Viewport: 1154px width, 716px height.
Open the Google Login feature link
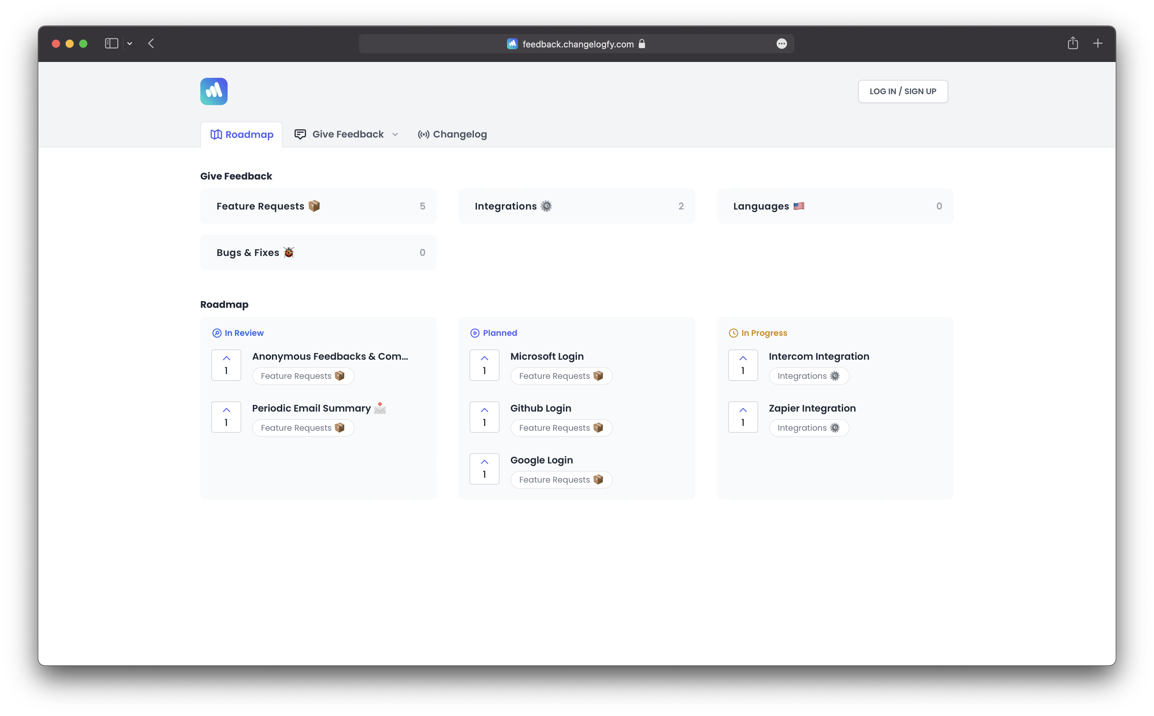(x=541, y=460)
